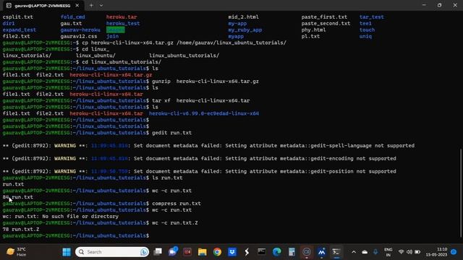Click the 'gedit-spell-language not supported' warning
This screenshot has width=463, height=260.
[x=208, y=146]
